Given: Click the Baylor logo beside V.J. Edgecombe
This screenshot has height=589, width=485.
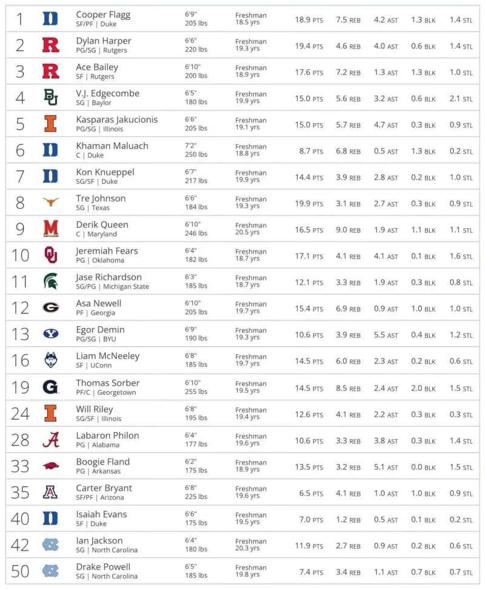Looking at the screenshot, I should click(51, 97).
